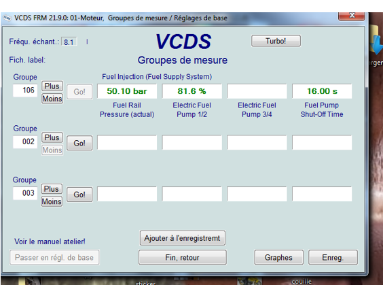Click the 50.10 bar pressure value
This screenshot has width=383, height=285.
[127, 91]
